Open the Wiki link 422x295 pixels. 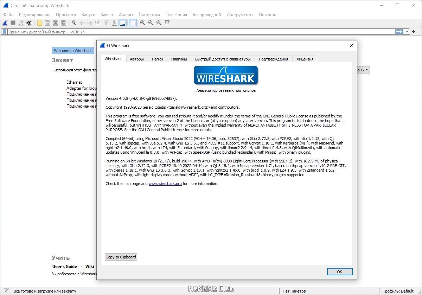coord(90,267)
